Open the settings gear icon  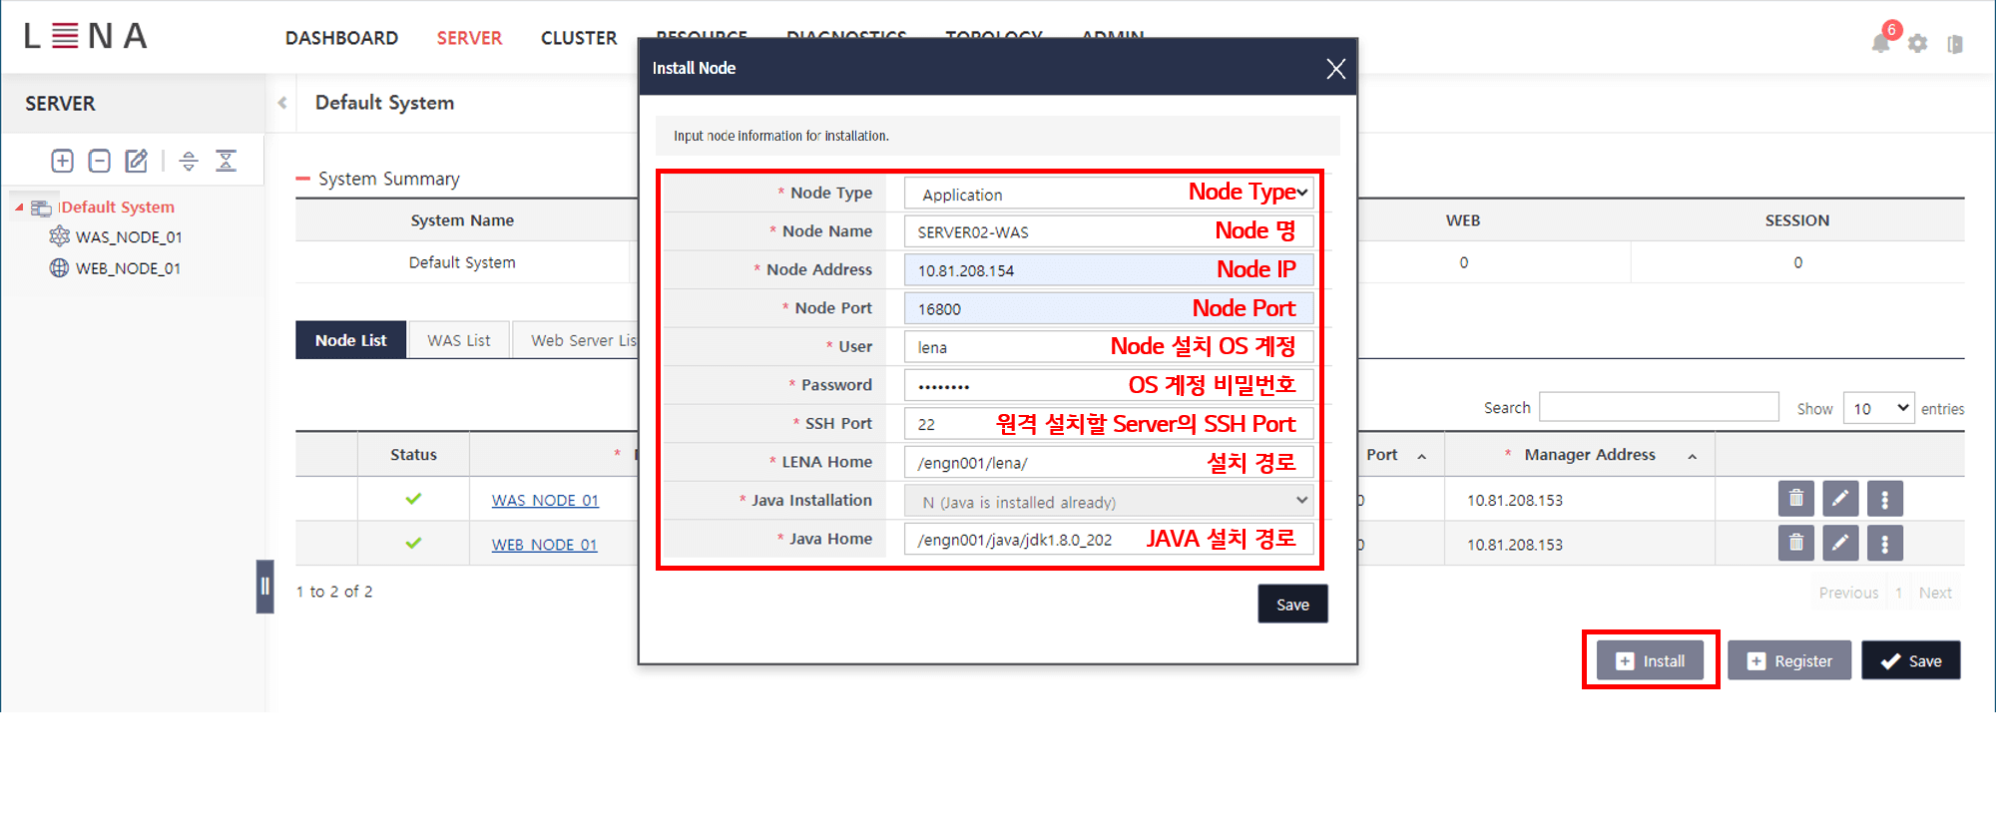1917,44
